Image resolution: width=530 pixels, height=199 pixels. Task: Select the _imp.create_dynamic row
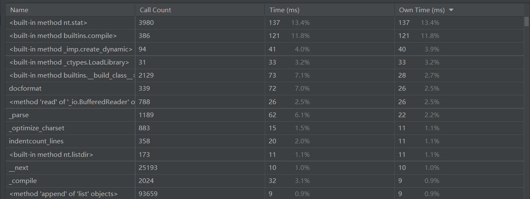tap(70, 49)
